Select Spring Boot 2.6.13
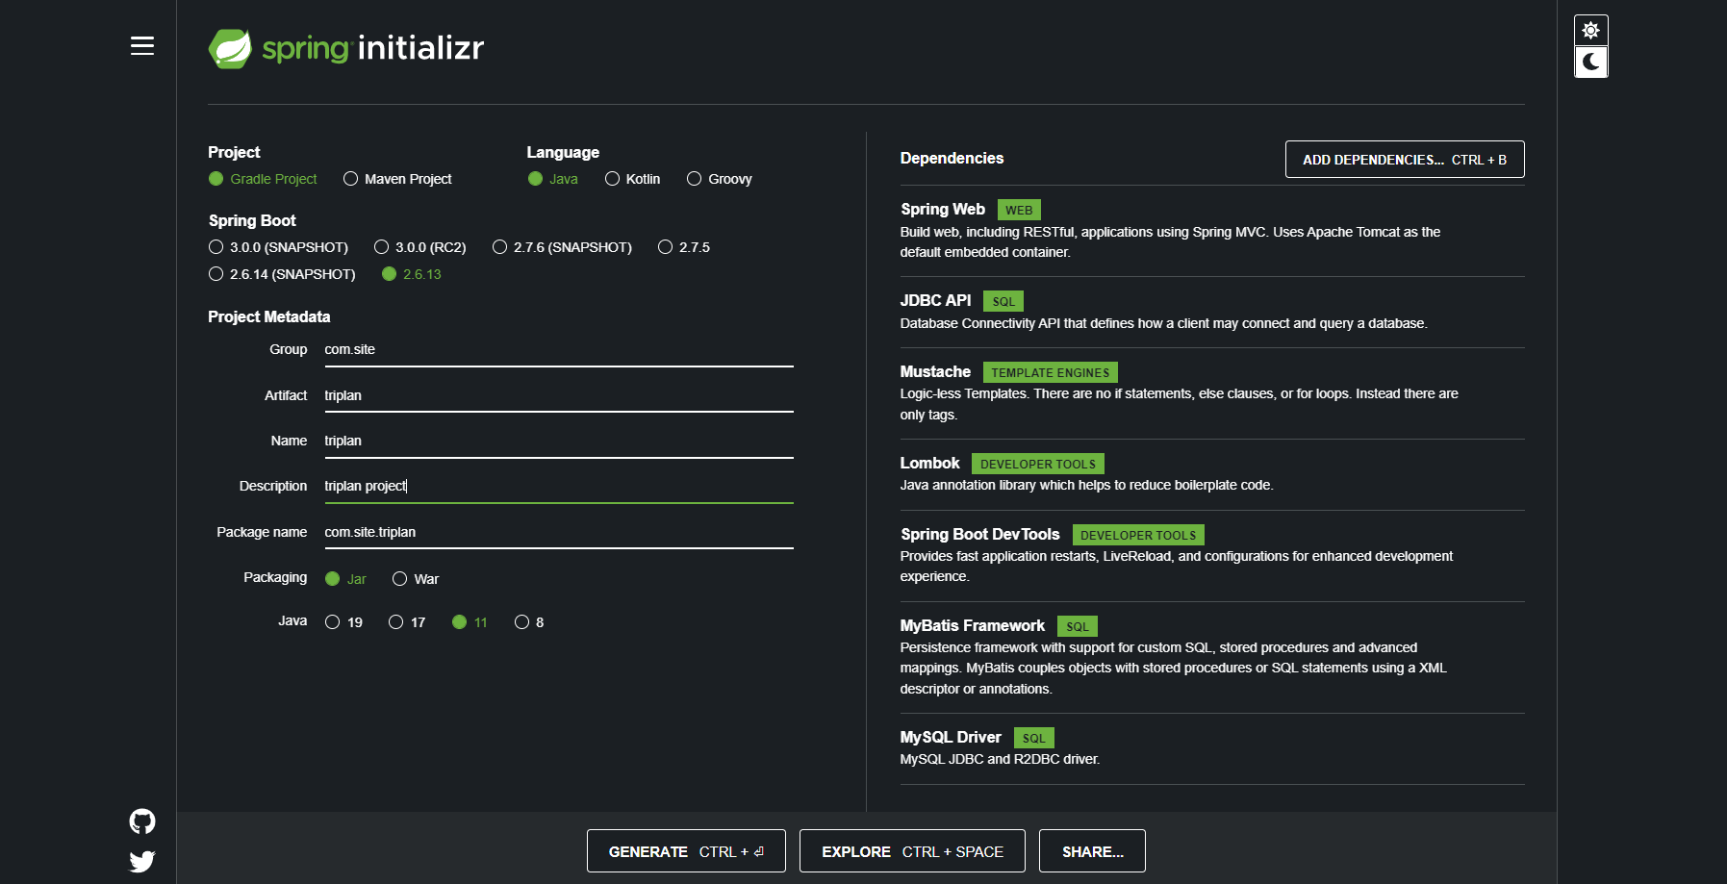Viewport: 1727px width, 884px height. [x=412, y=274]
